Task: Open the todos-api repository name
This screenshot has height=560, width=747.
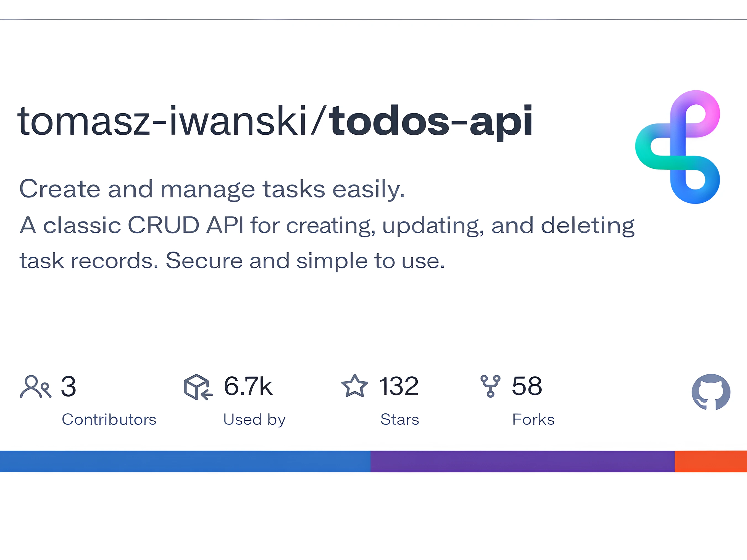Action: [431, 121]
